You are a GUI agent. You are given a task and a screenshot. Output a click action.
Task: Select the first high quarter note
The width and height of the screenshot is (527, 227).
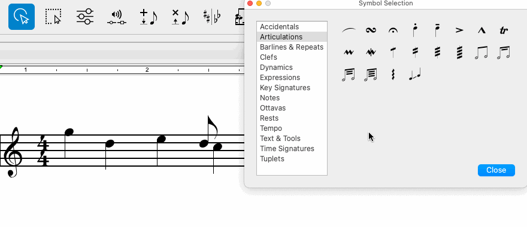69,133
